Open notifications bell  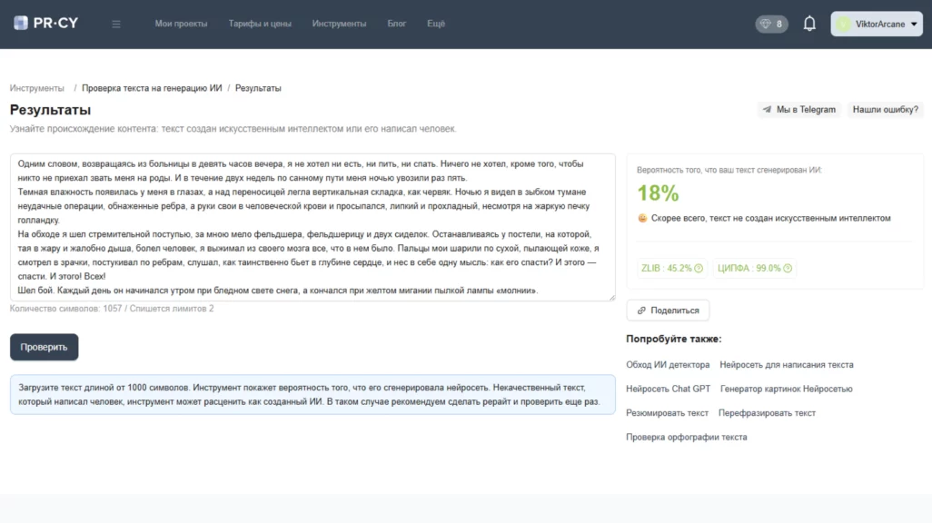pos(809,25)
